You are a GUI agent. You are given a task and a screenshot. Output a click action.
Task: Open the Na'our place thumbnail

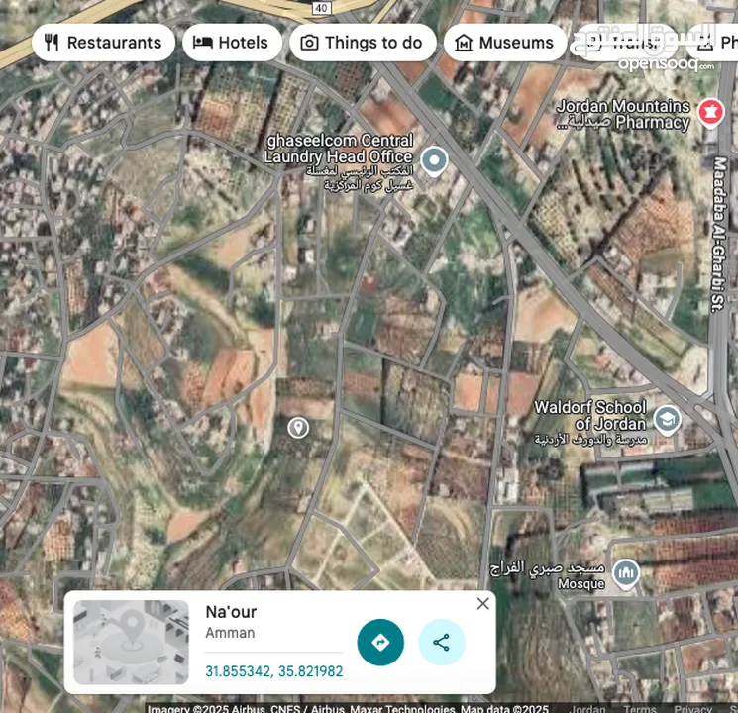(x=132, y=642)
